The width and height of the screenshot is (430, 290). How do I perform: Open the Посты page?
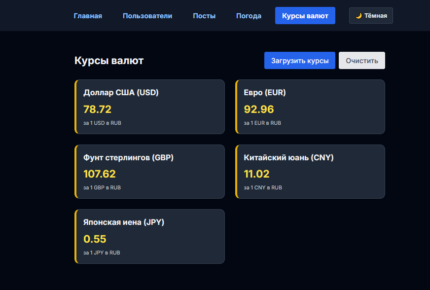(x=204, y=15)
